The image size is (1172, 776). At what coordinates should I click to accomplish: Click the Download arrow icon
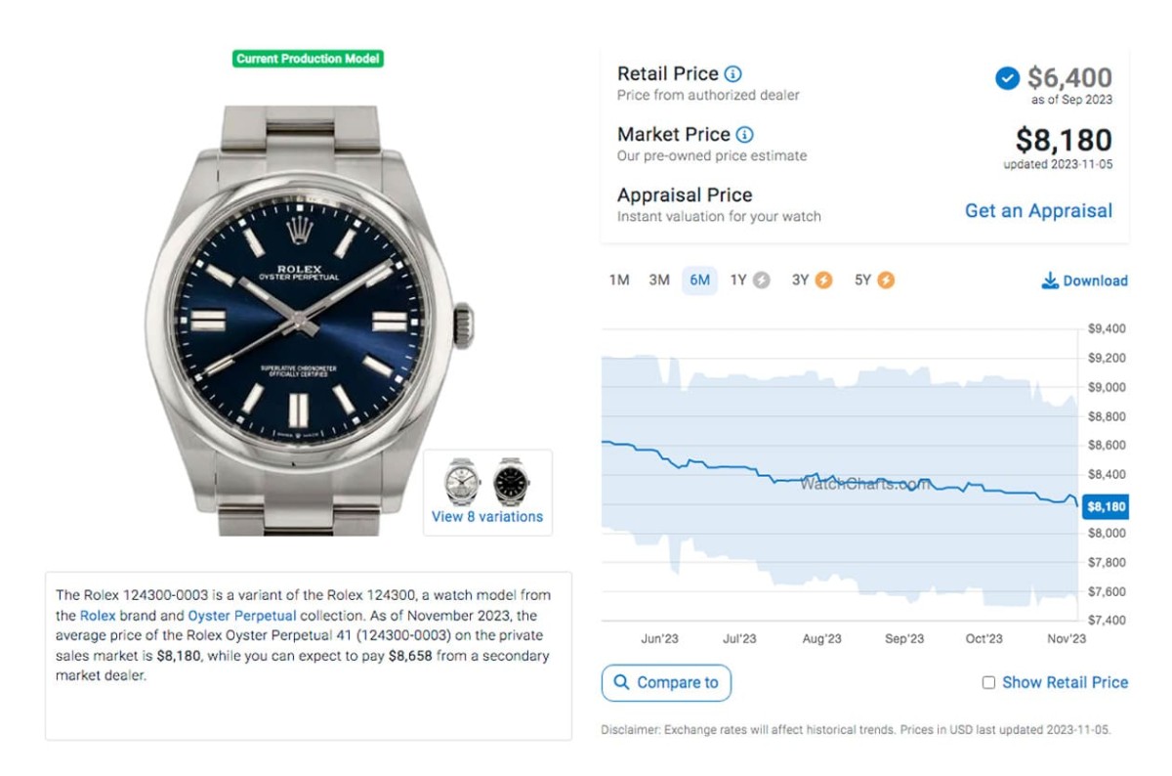(1050, 281)
